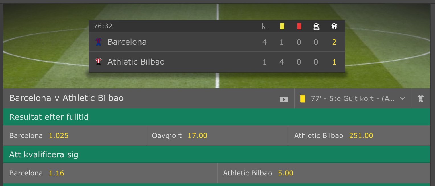Click the penalty ball icon in scoreboard header

pyautogui.click(x=316, y=26)
